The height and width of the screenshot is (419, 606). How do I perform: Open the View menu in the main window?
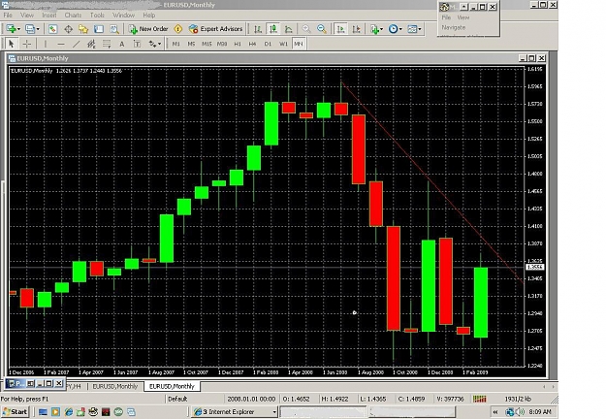coord(27,16)
